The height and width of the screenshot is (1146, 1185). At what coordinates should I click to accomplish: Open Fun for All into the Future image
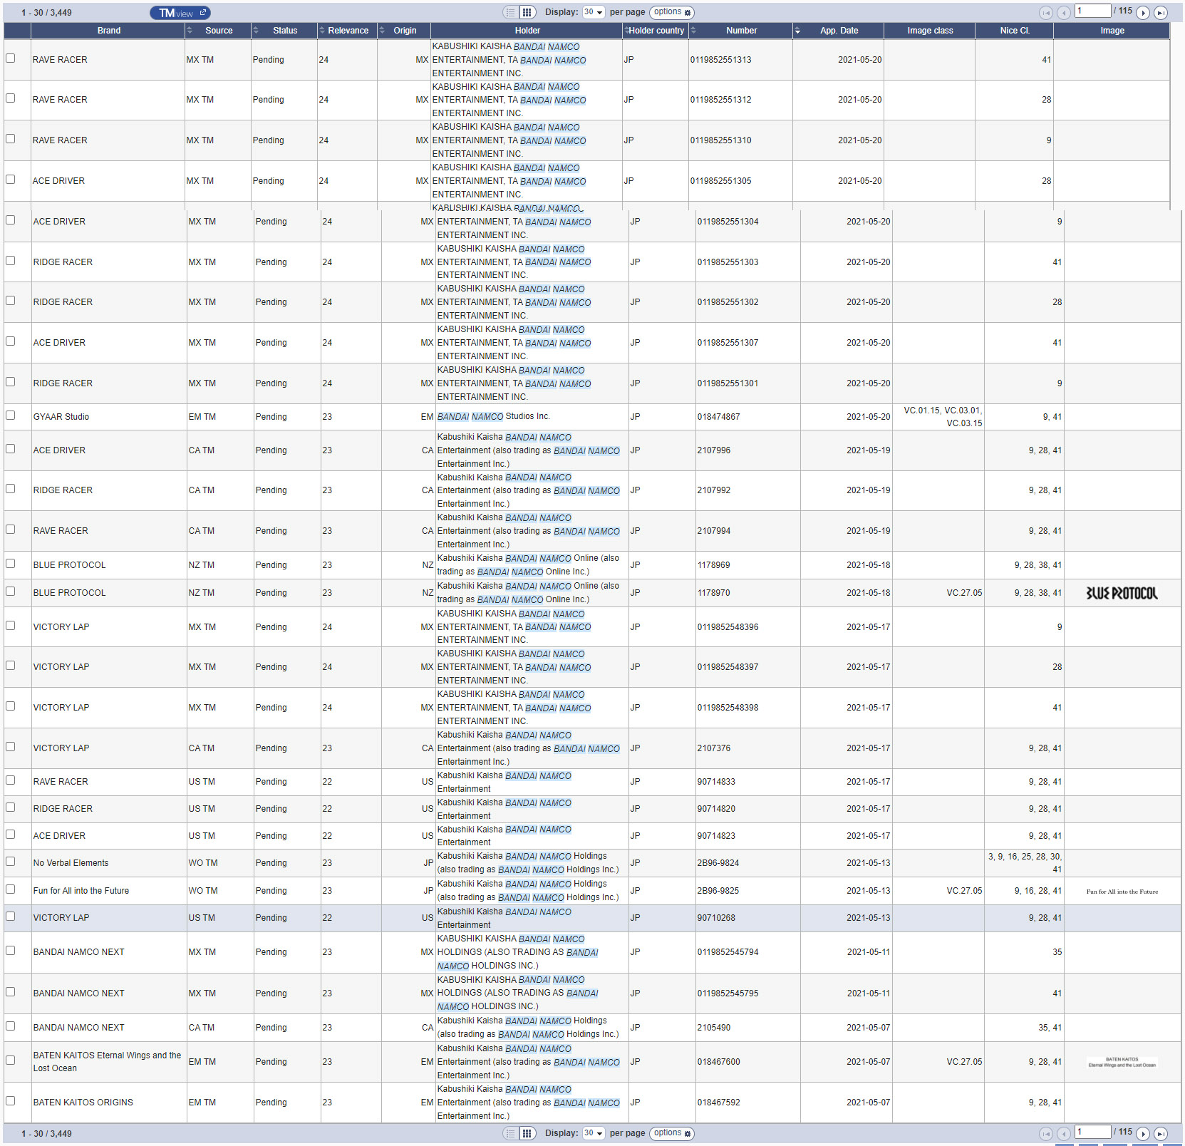(1122, 892)
